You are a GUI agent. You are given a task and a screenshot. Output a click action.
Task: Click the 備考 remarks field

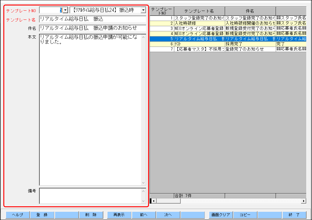click(91, 196)
